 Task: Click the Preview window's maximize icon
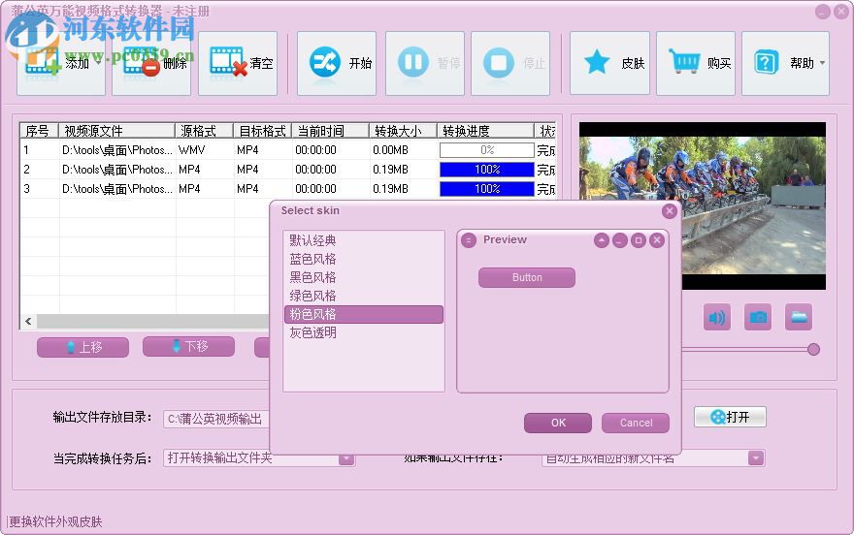click(x=639, y=240)
